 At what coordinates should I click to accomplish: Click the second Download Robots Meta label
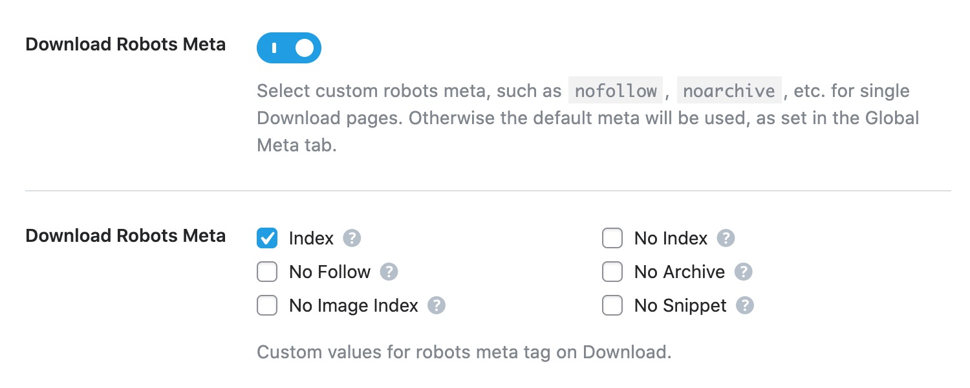[125, 235]
